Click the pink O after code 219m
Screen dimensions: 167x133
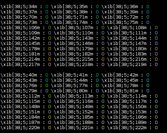point(156,65)
